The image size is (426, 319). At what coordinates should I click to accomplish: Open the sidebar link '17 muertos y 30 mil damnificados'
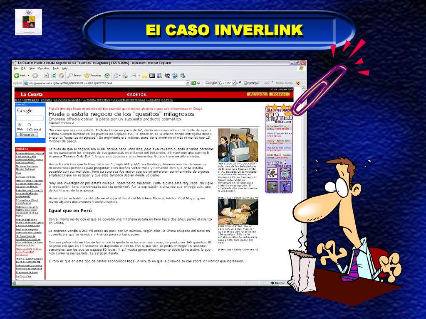pyautogui.click(x=27, y=201)
